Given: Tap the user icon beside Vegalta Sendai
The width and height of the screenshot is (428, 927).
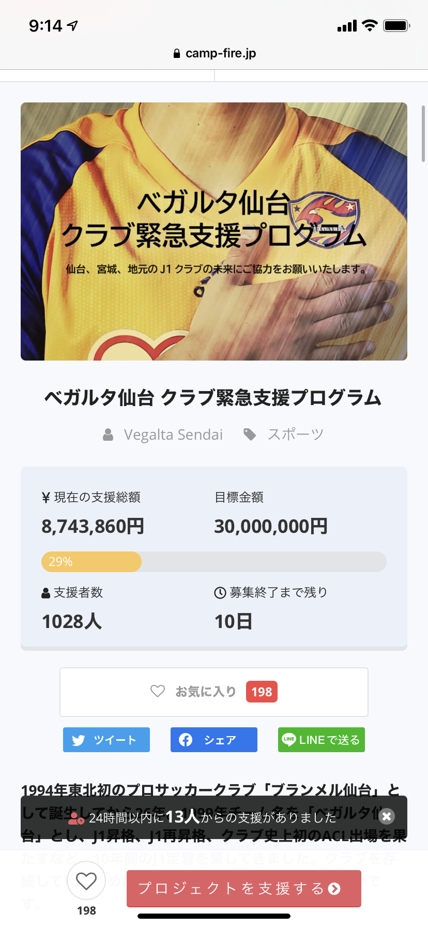Looking at the screenshot, I should click(108, 435).
